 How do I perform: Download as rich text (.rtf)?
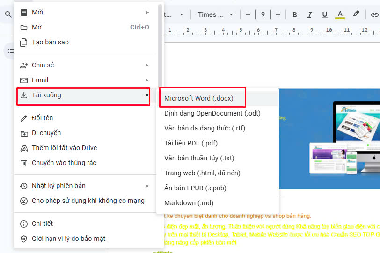click(x=218, y=129)
